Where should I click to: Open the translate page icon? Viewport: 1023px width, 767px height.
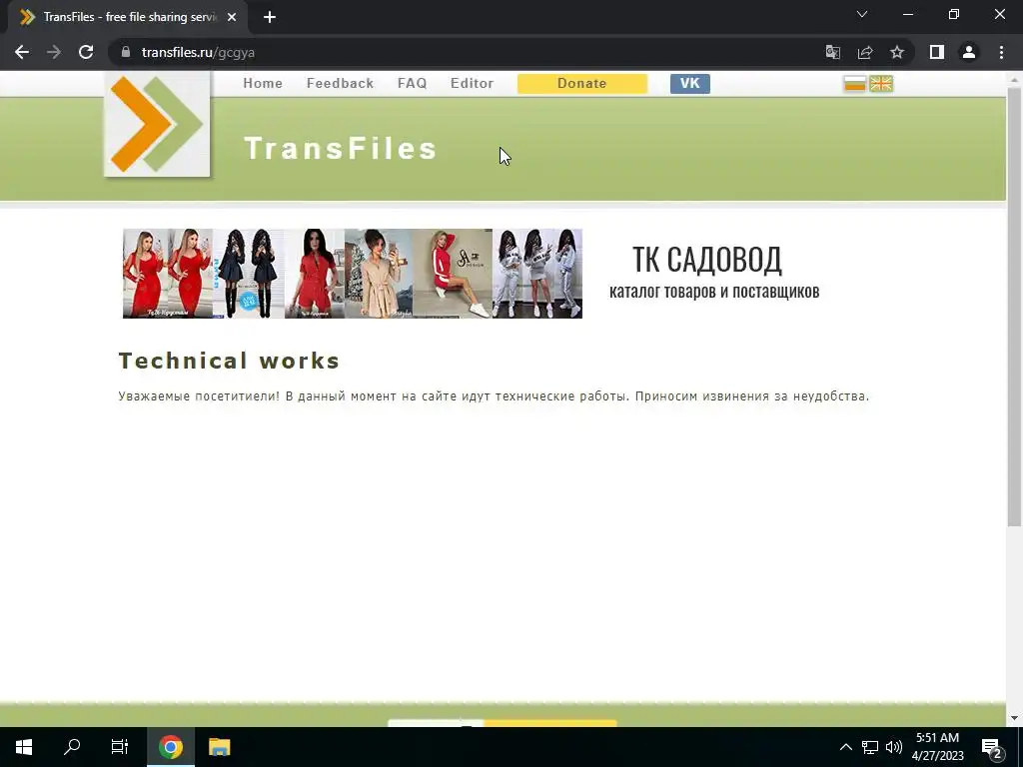(832, 52)
